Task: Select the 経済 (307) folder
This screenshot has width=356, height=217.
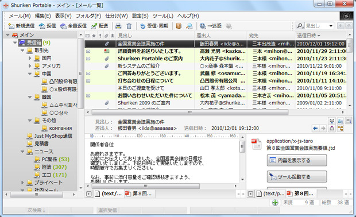Action: click(51, 167)
